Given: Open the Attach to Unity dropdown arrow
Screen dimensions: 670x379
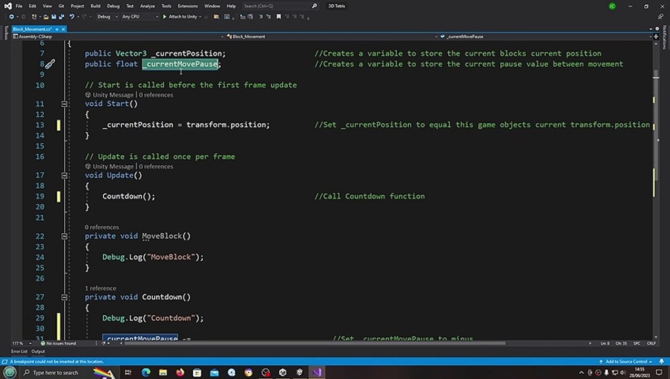Looking at the screenshot, I should tap(200, 16).
